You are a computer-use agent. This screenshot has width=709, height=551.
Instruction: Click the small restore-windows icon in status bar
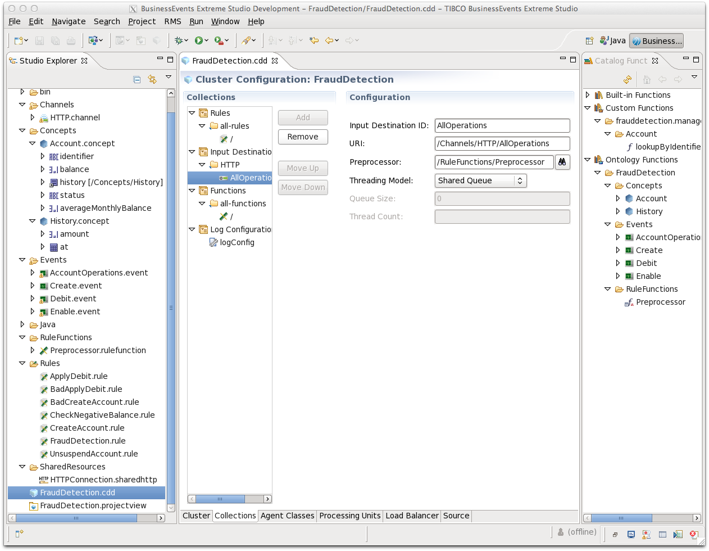[x=615, y=535]
